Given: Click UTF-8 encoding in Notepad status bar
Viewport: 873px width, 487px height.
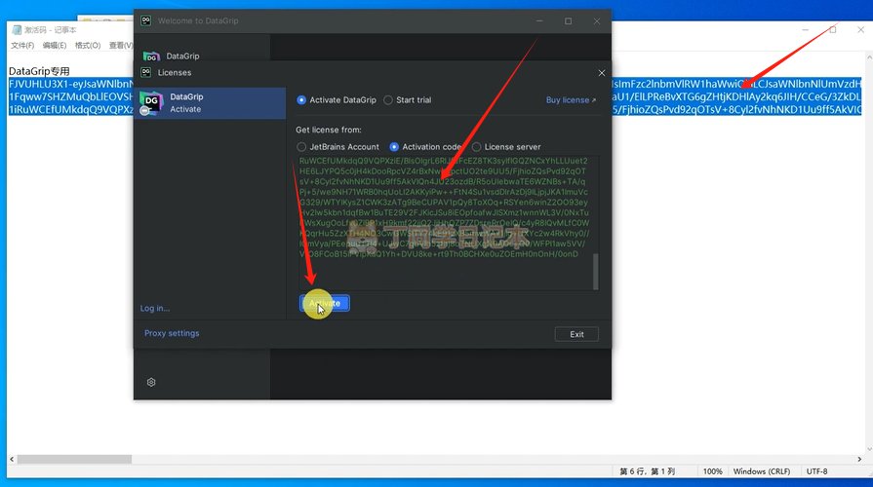Looking at the screenshot, I should (x=816, y=471).
